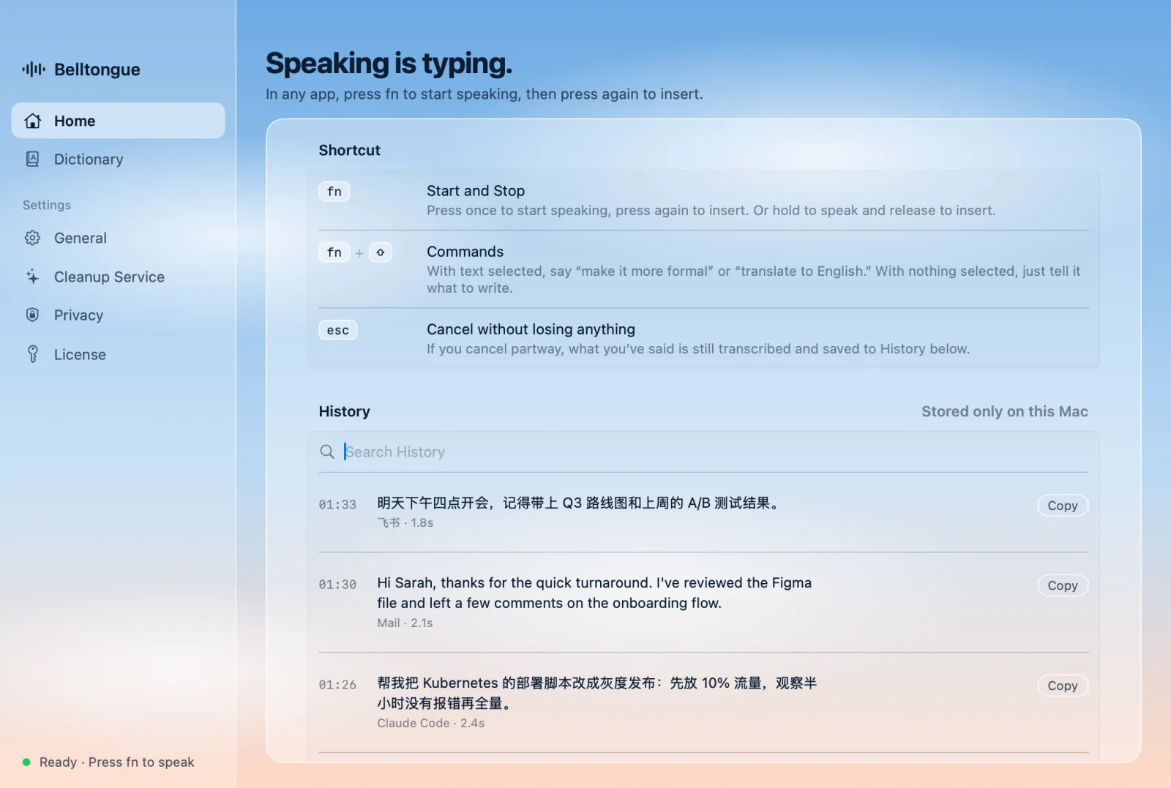Click the Ready · Press fn to speak status
This screenshot has height=788, width=1171.
(117, 762)
